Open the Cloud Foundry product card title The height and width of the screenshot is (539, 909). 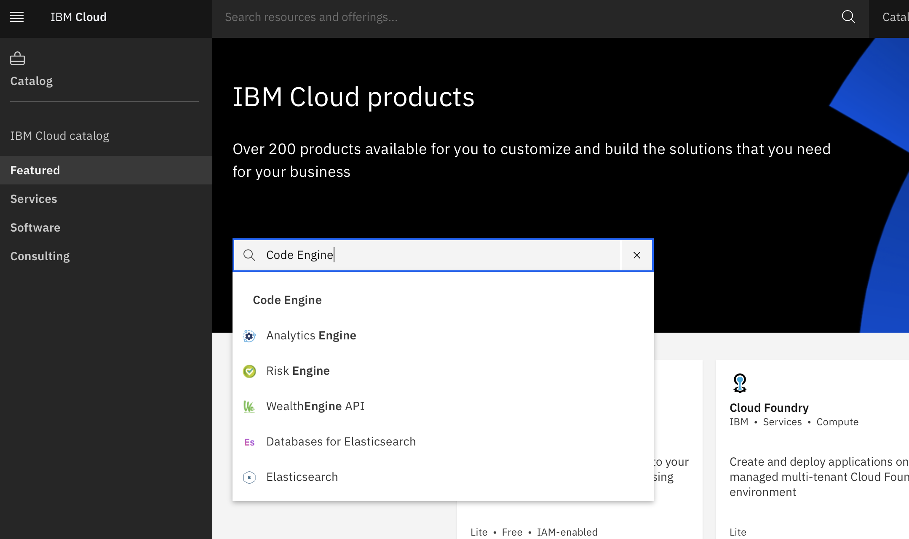(769, 408)
